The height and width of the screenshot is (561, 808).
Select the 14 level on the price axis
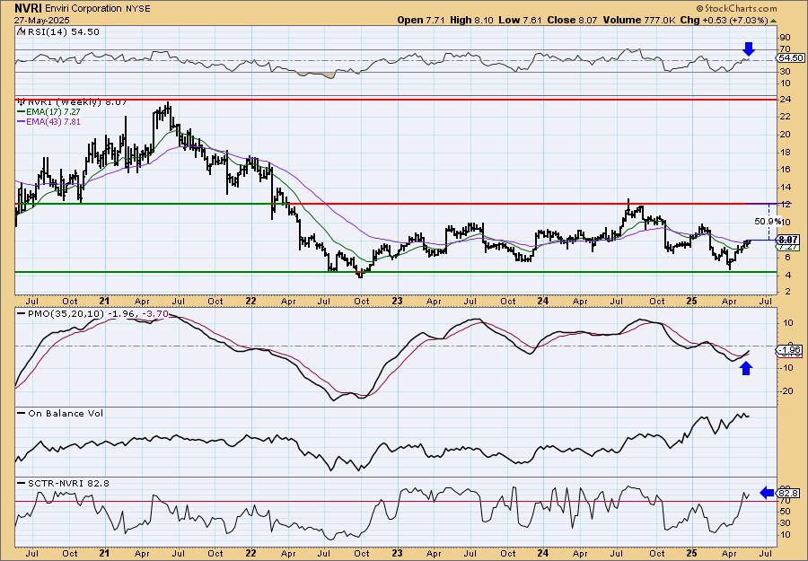(x=785, y=187)
